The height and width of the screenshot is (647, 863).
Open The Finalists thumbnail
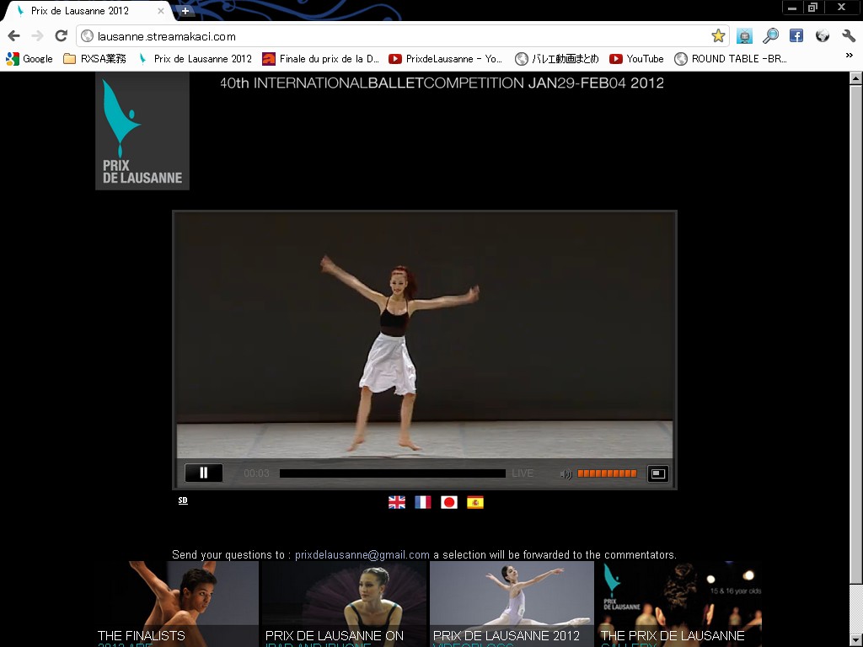coord(177,604)
